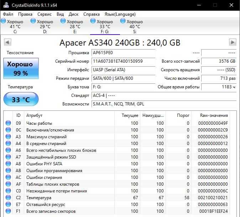Click status icon for A7 Защищённый режим SSD
This screenshot has width=240, height=217.
point(8,157)
